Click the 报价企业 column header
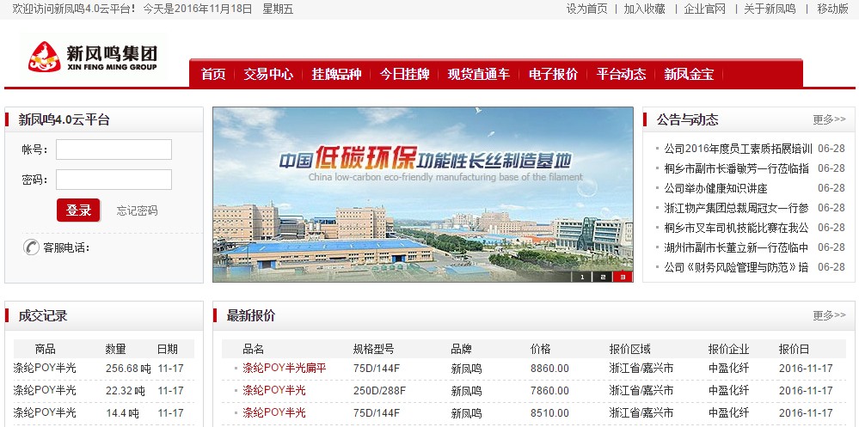859x427 pixels. 728,350
